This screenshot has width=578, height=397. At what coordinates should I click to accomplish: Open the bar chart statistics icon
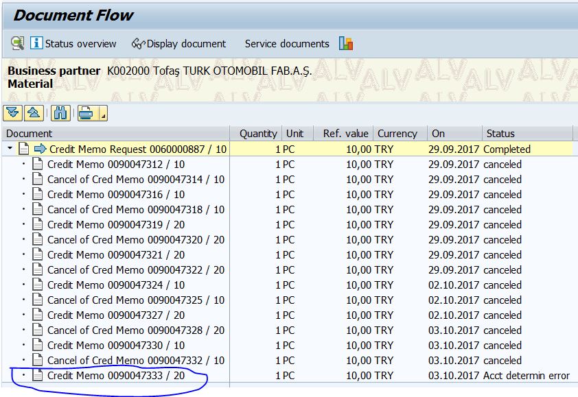click(346, 43)
